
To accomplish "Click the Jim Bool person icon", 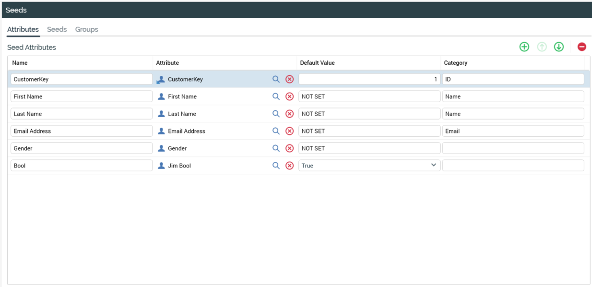I will click(162, 166).
